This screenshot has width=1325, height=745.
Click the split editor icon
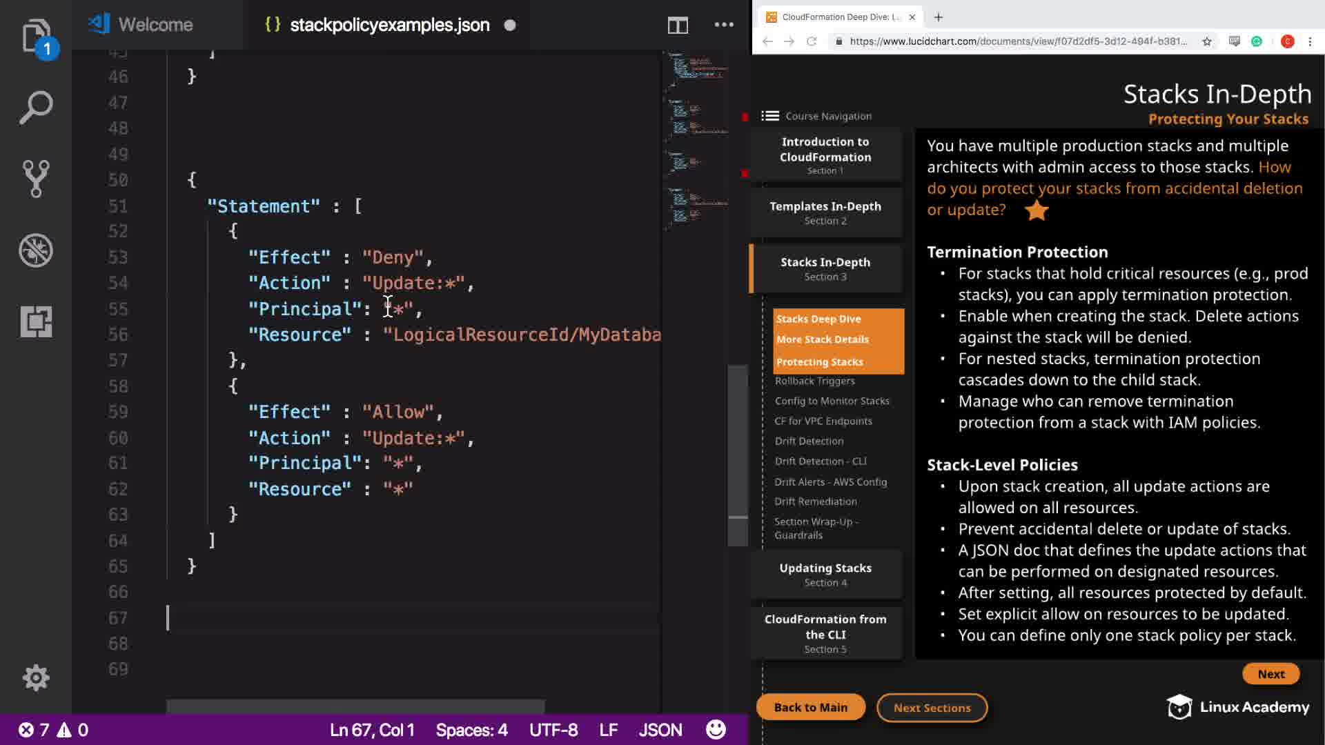(678, 26)
